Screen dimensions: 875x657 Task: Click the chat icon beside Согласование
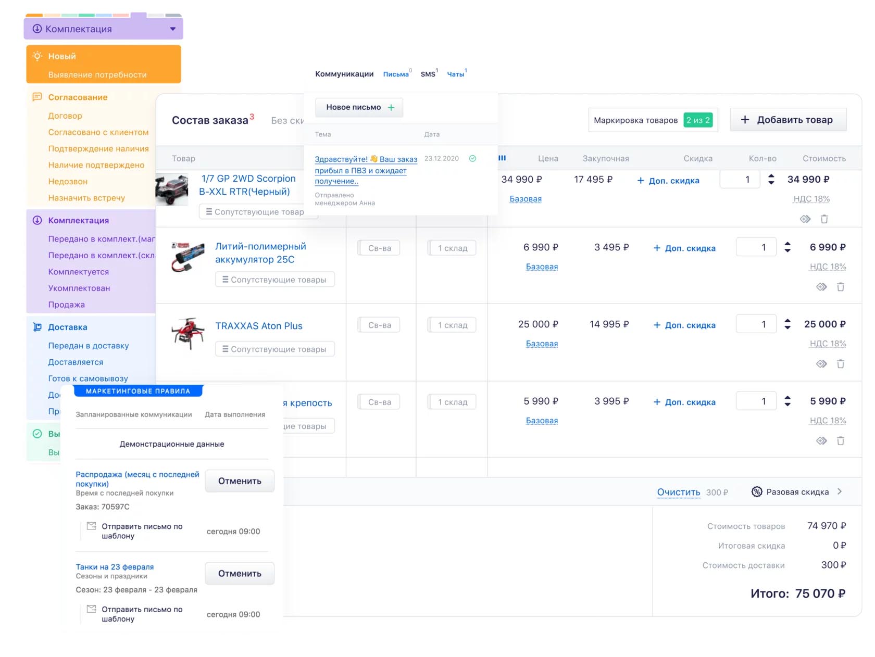click(x=37, y=97)
